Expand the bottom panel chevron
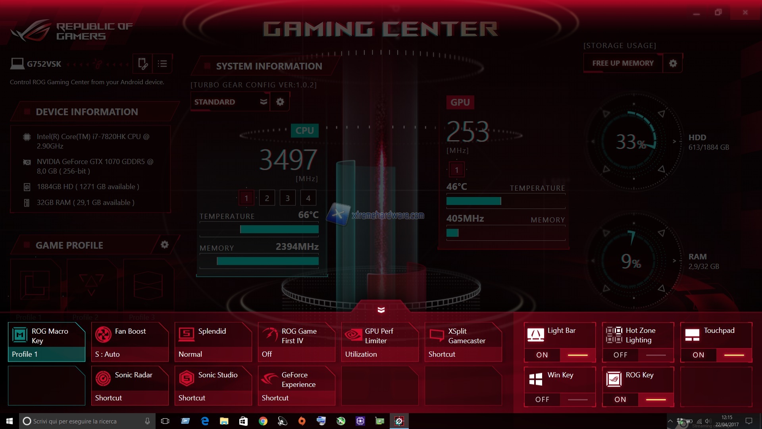 tap(381, 310)
